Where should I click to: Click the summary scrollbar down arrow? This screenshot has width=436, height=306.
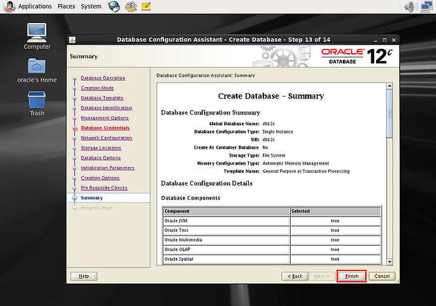[x=389, y=262]
